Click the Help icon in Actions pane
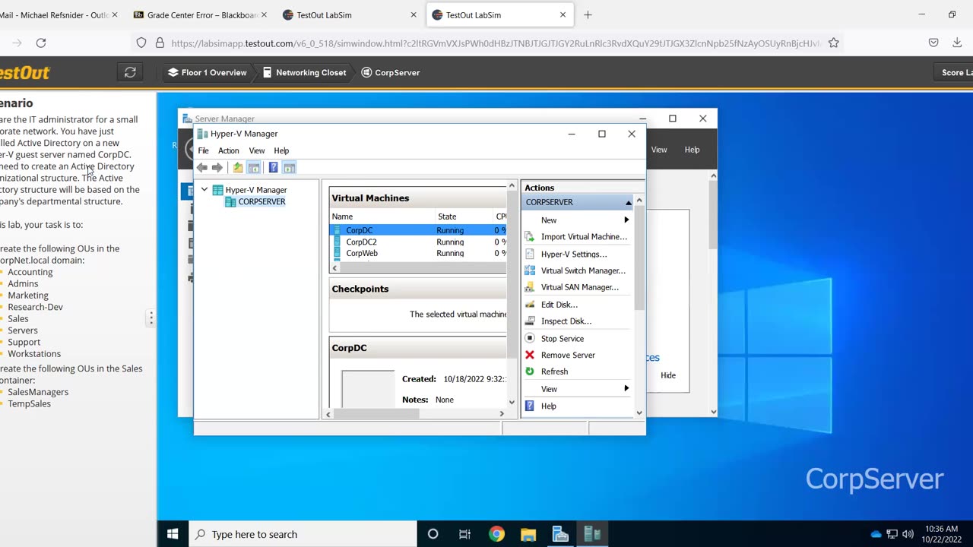The width and height of the screenshot is (973, 547). coord(530,406)
